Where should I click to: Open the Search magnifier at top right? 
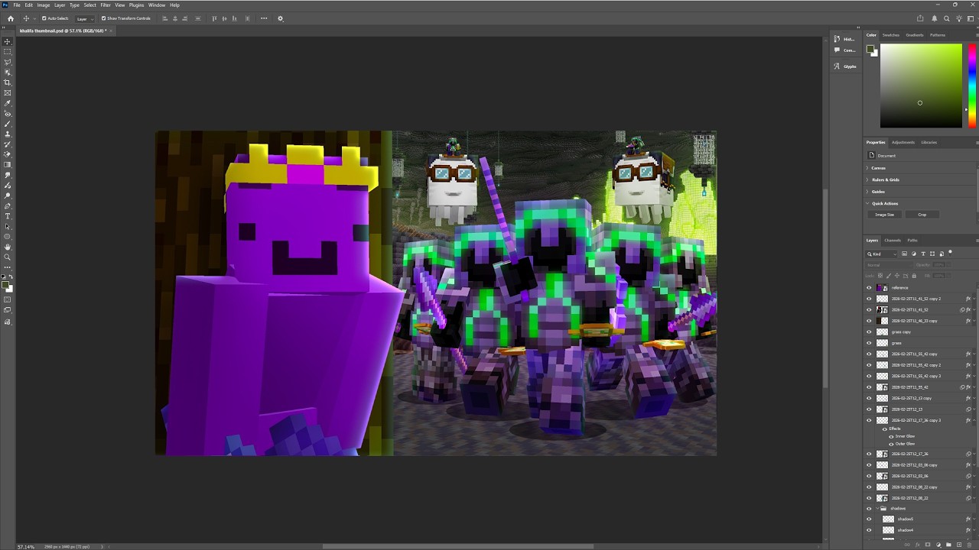(947, 18)
